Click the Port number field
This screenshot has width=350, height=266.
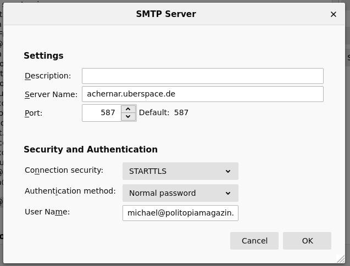pos(102,113)
